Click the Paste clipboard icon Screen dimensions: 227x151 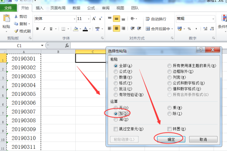click(x=6, y=18)
